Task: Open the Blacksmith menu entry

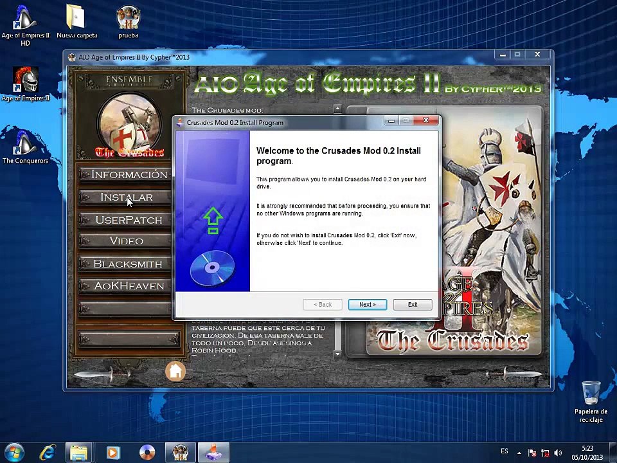Action: click(125, 264)
